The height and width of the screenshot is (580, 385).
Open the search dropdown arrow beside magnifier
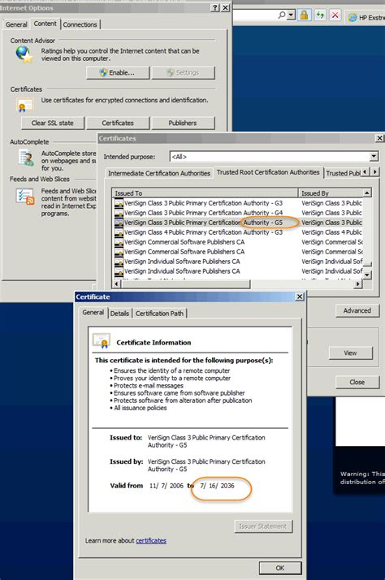point(291,15)
